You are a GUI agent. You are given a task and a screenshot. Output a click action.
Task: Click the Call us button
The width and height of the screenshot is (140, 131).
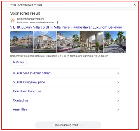[x=18, y=62]
